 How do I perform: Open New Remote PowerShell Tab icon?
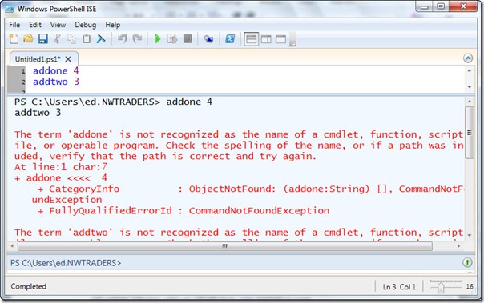click(x=208, y=39)
